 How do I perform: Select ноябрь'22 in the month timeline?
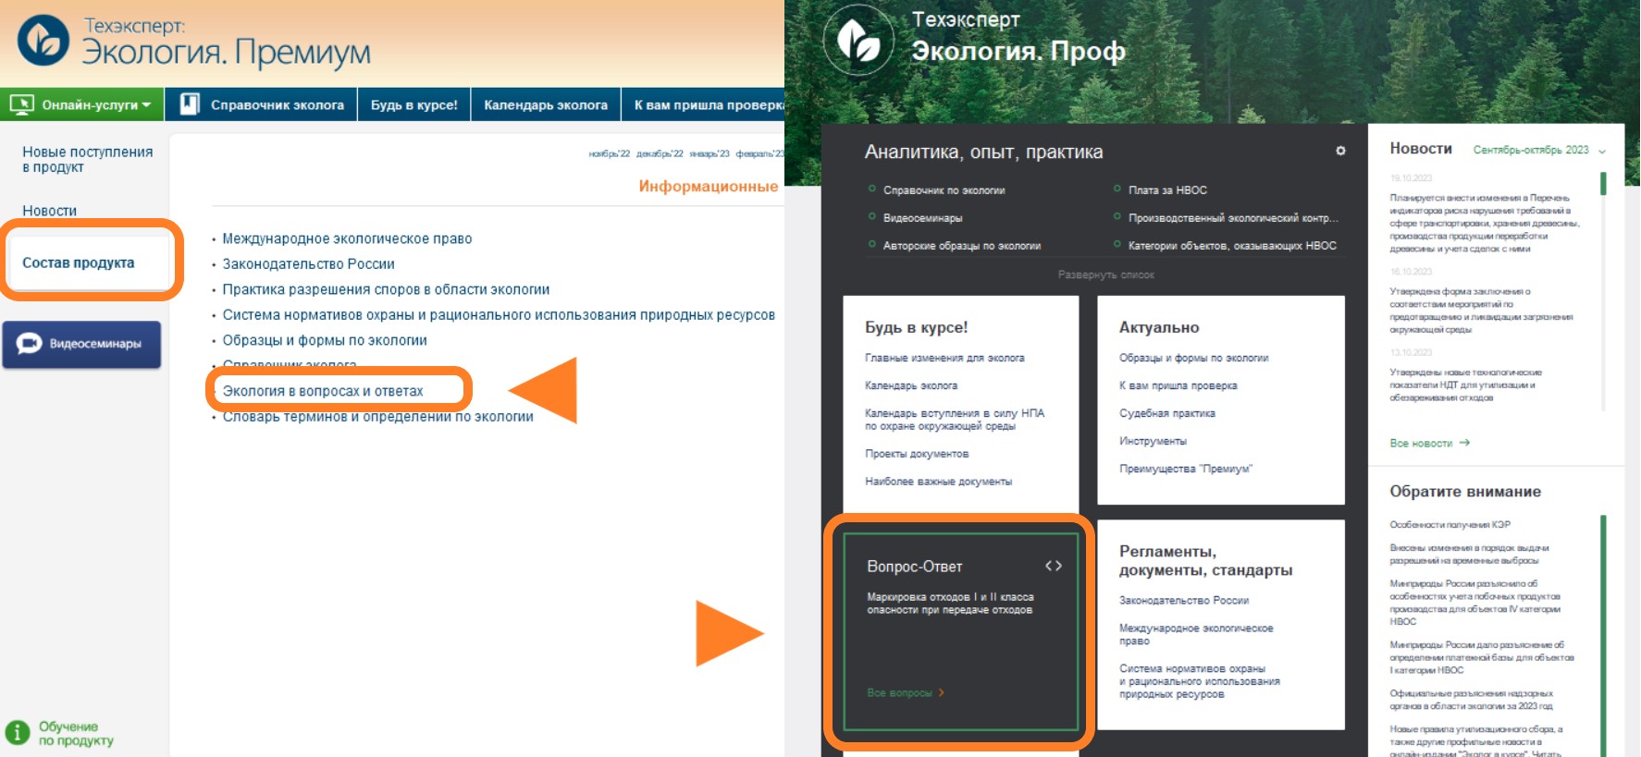coord(610,153)
